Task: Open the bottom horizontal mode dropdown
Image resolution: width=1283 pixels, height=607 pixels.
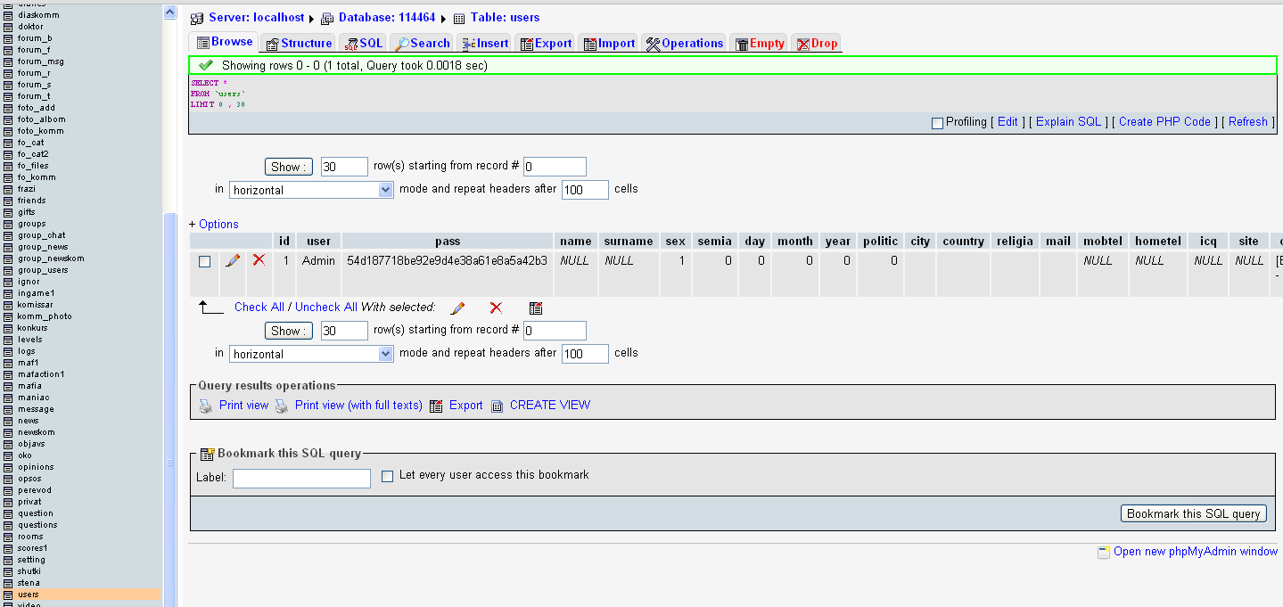Action: [311, 354]
